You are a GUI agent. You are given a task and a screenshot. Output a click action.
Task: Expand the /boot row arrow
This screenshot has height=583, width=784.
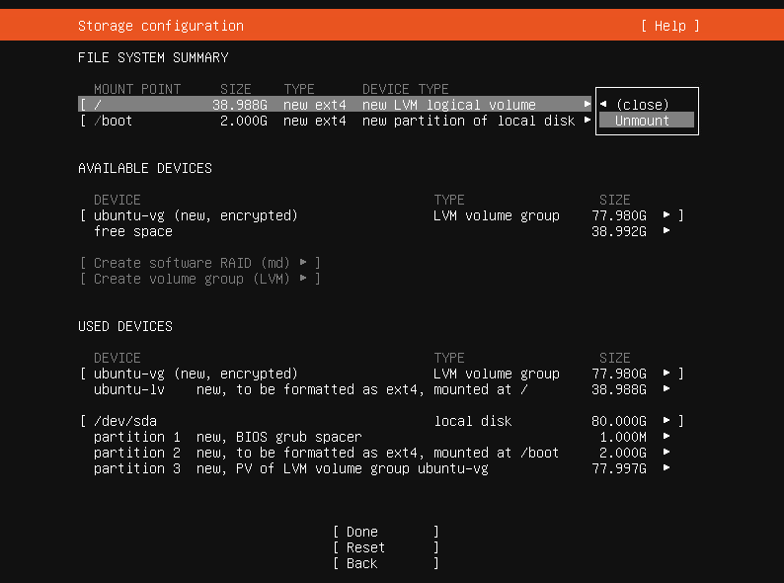click(x=588, y=121)
